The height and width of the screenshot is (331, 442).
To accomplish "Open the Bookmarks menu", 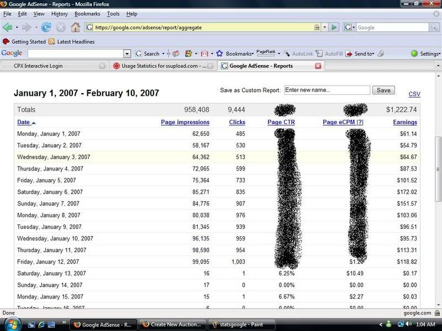I will click(87, 13).
